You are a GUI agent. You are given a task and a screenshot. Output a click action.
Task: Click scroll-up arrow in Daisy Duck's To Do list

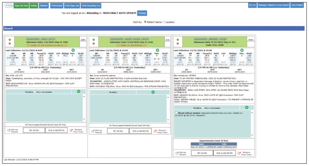[x=168, y=97]
